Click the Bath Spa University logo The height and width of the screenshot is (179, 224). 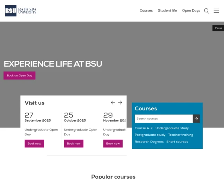click(x=21, y=11)
